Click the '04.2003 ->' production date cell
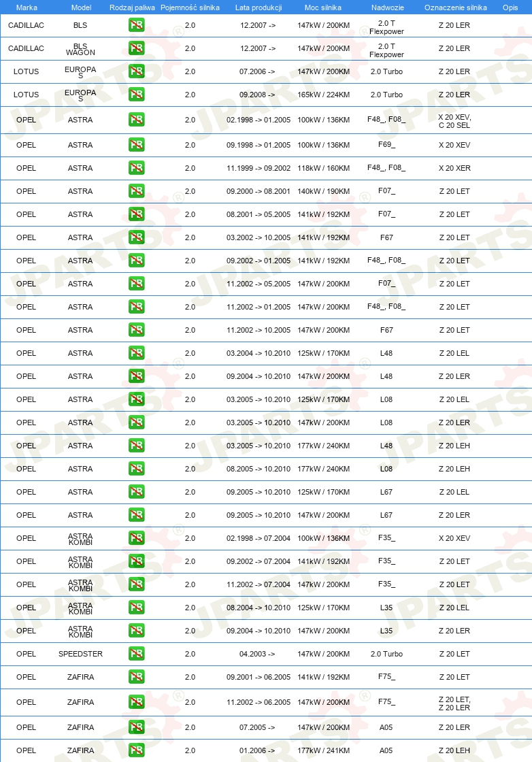 [258, 654]
